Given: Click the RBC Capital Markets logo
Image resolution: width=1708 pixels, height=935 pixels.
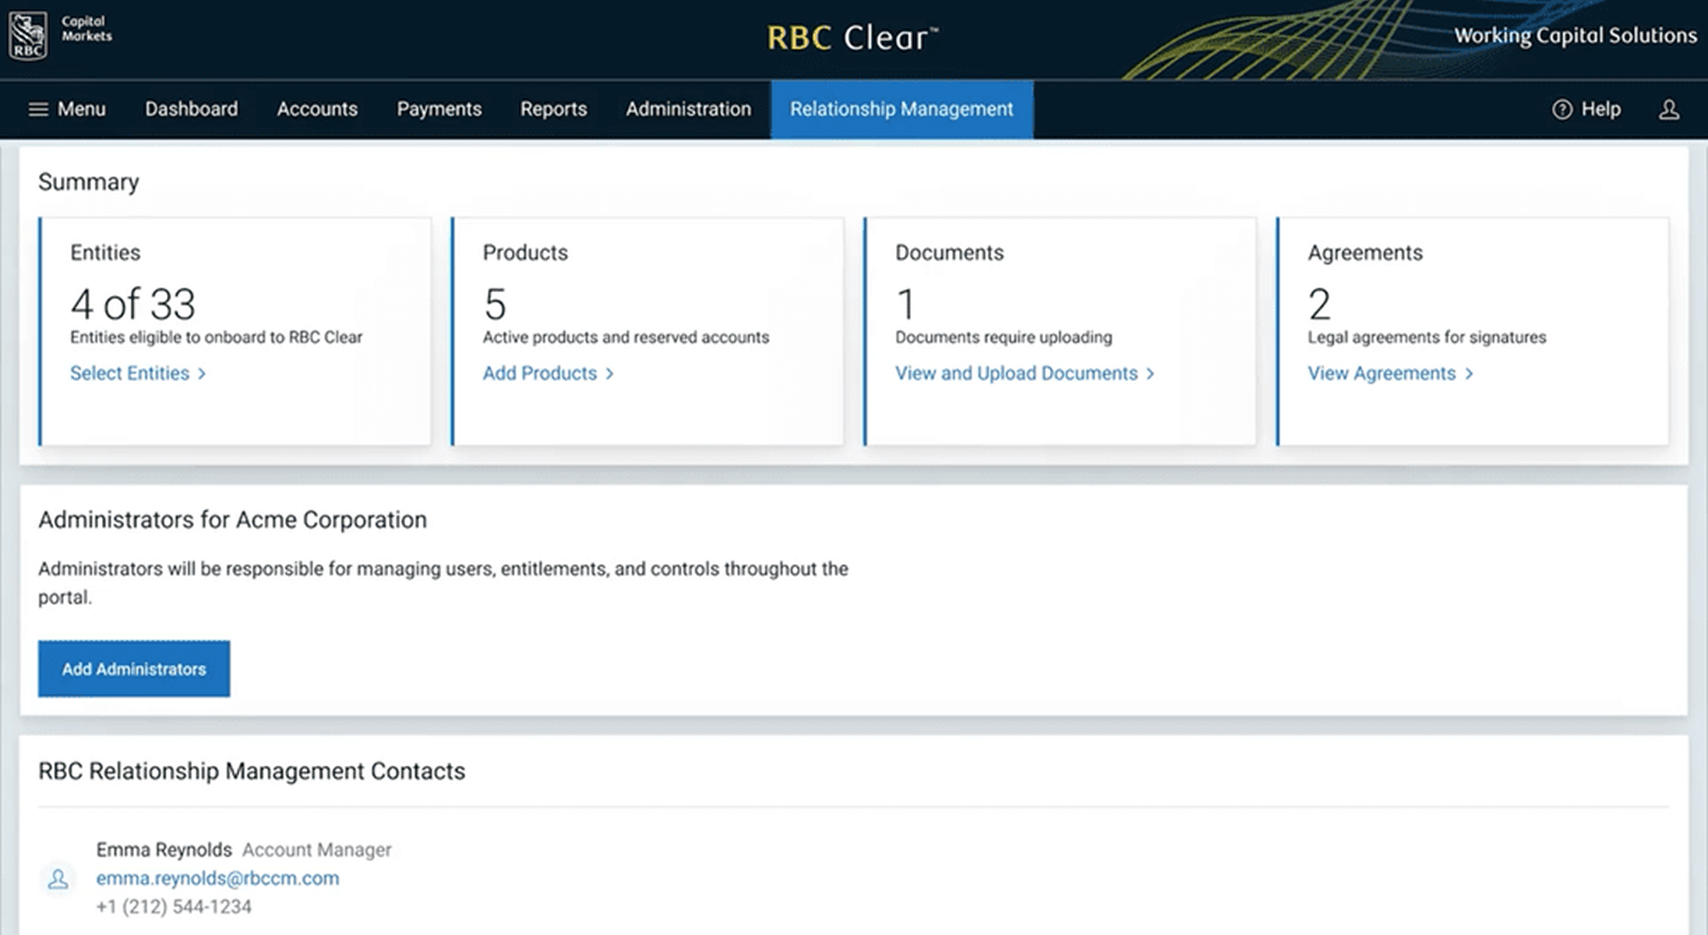Looking at the screenshot, I should pos(60,35).
